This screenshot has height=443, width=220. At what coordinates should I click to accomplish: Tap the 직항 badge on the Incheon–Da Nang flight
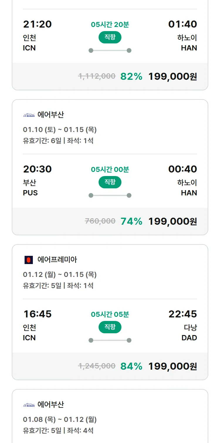click(x=110, y=327)
